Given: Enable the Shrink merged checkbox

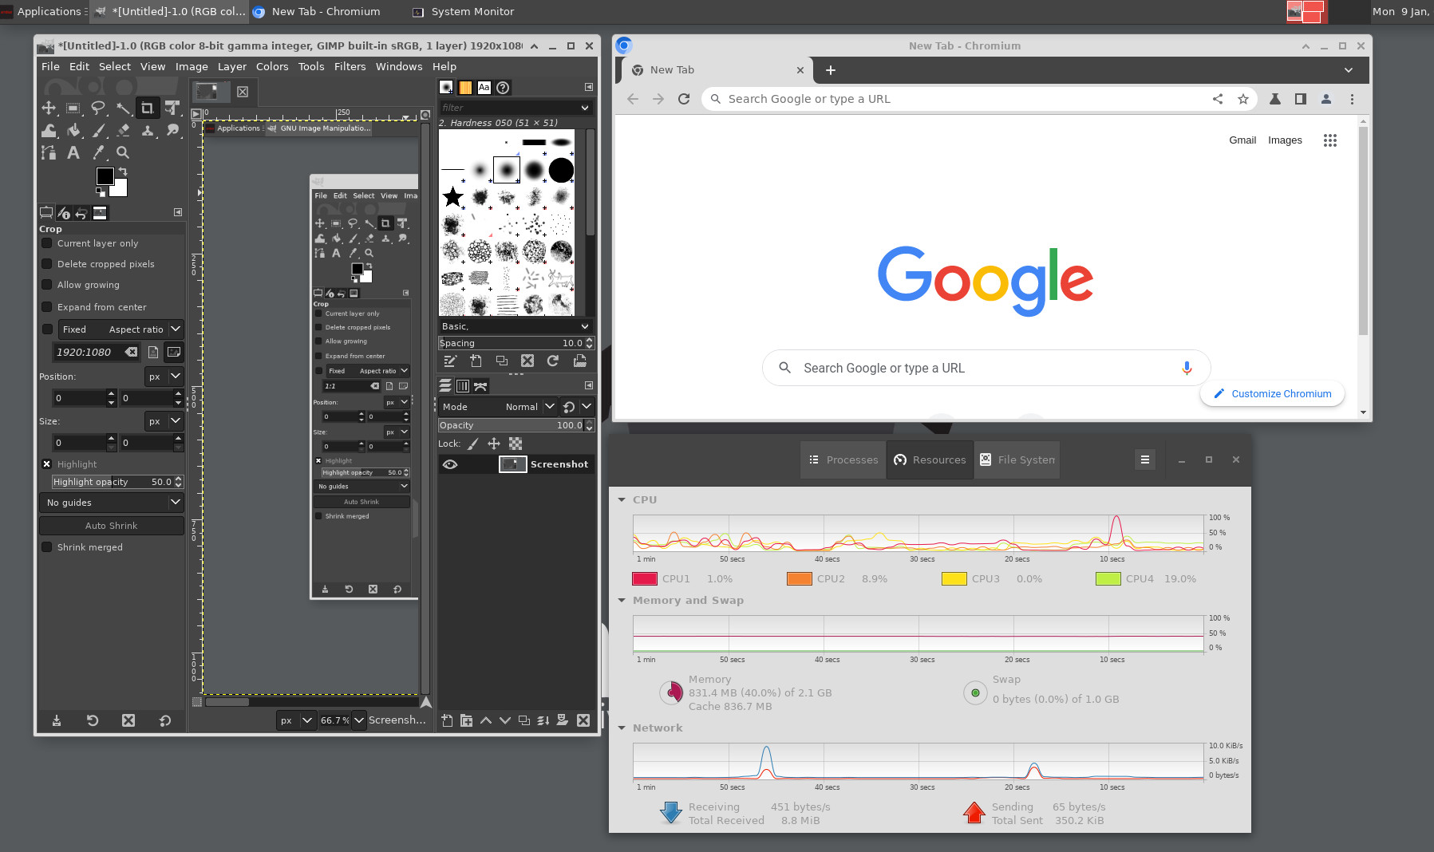Looking at the screenshot, I should [47, 547].
